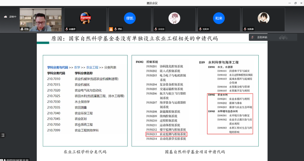Click the highlighted F030213 农业监测与控制系统 entry
304x161 pixels.
coord(166,134)
